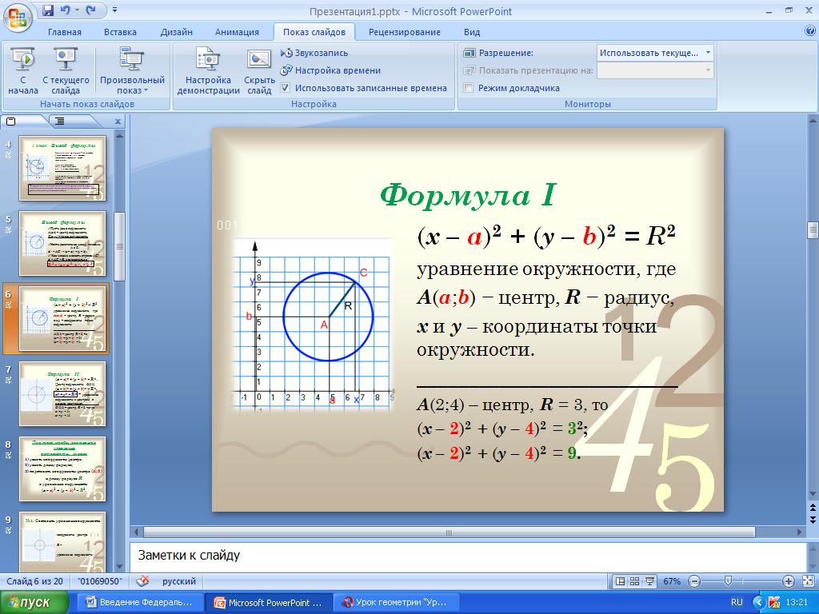
Task: Switch to the Вставка tab
Action: coord(120,32)
